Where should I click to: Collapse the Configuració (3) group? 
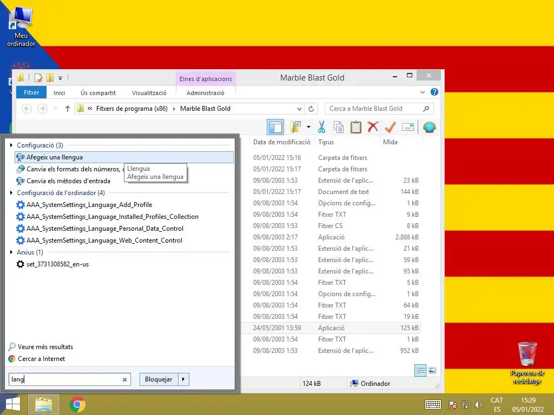pos(11,145)
